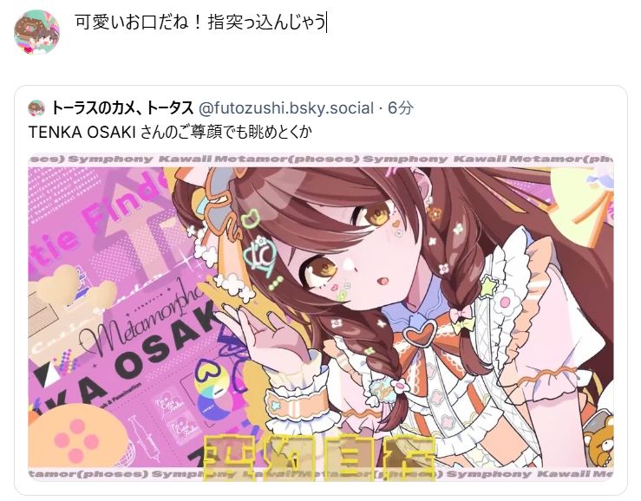
Task: Click the green star on the pink sleeve
Action: (x=487, y=286)
